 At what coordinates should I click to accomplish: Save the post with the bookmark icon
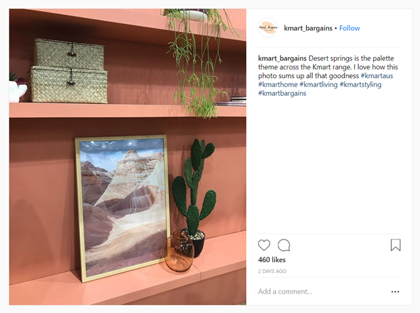coord(396,245)
